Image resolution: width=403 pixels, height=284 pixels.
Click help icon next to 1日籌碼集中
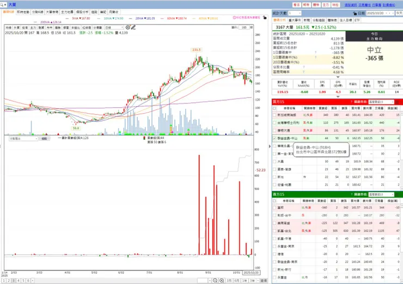coord(316,52)
